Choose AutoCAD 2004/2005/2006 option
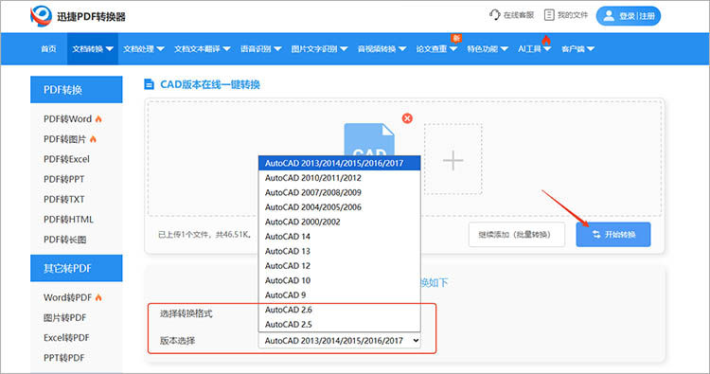 click(339, 207)
